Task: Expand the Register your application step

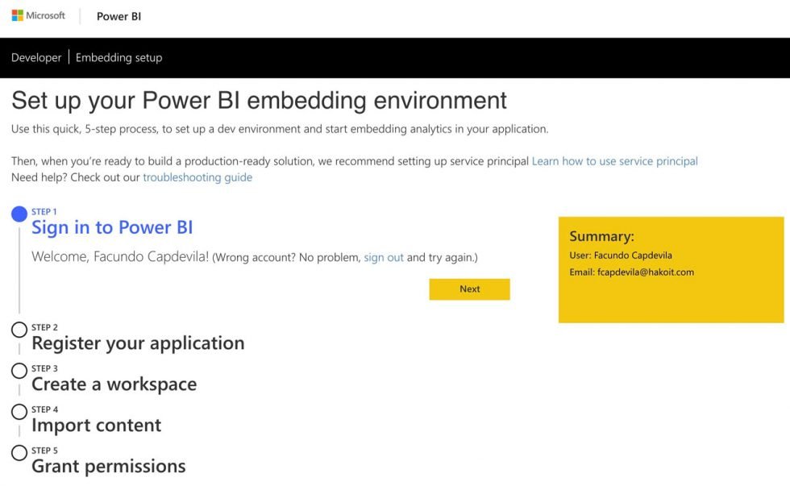Action: coord(138,343)
